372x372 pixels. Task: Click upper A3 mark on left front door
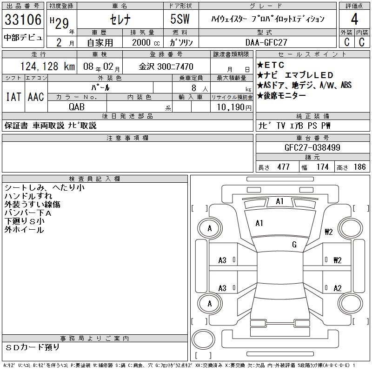222,260
